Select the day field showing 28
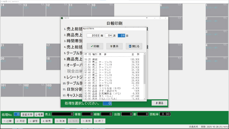 click(x=122, y=36)
